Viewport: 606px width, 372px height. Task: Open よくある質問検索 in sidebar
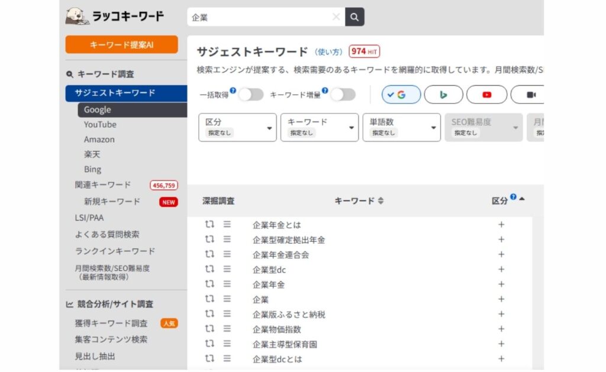(107, 234)
